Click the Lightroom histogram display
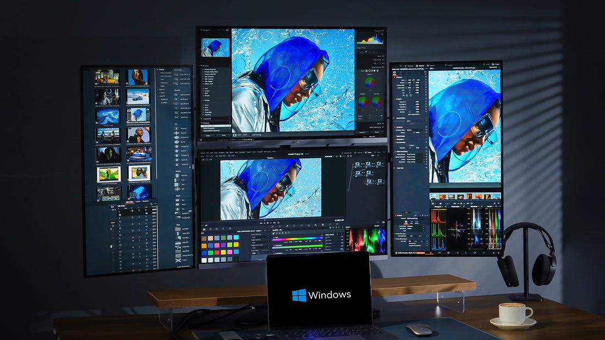Viewport: 605px width, 340px height. [x=370, y=38]
